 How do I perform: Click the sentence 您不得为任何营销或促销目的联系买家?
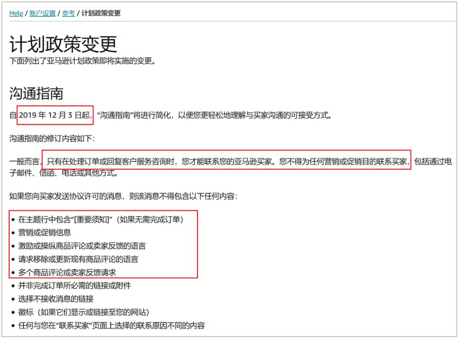(x=343, y=161)
